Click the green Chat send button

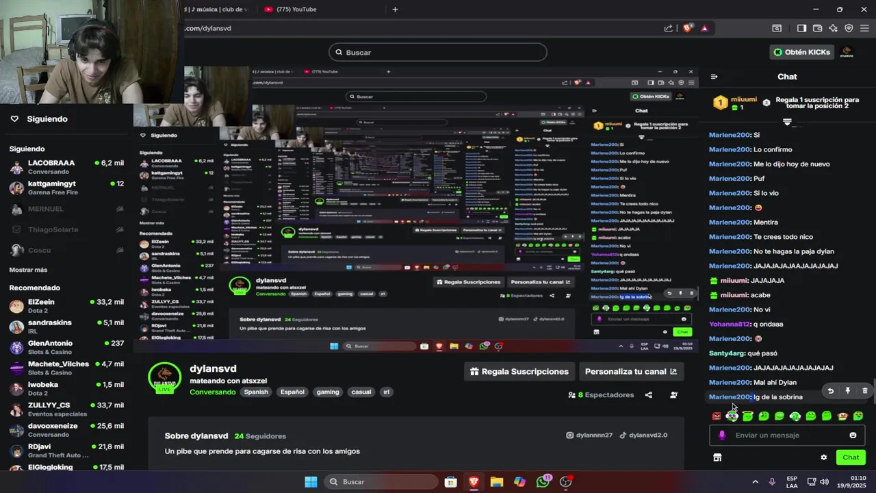point(851,457)
